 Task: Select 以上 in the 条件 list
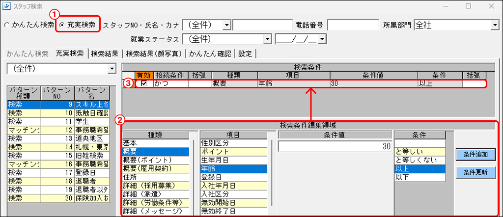420,168
